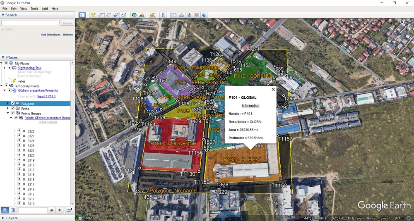Move selected place down arrow
Screen dimensions: 414x221
click(x=60, y=210)
